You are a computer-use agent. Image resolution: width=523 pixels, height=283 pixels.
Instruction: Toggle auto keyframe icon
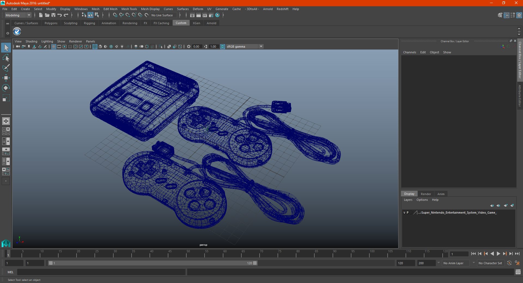coord(509,263)
